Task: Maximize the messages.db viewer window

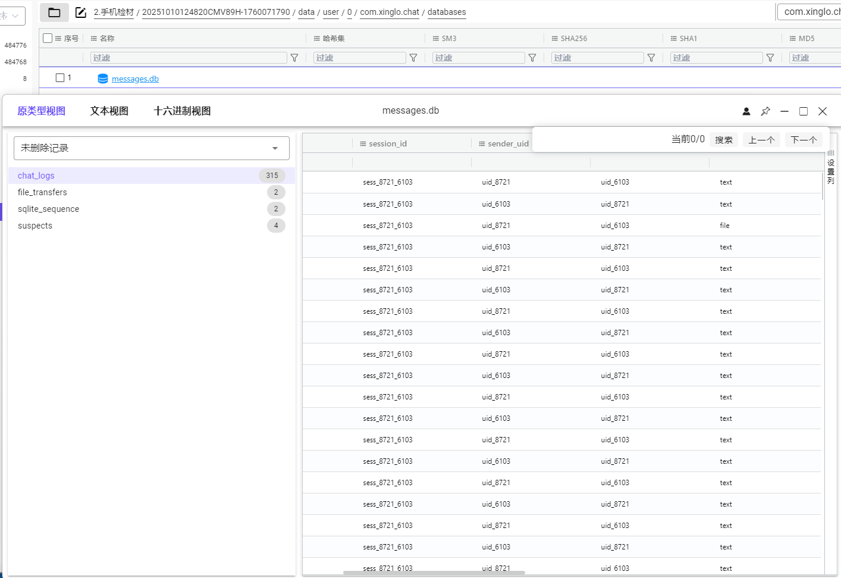Action: pyautogui.click(x=804, y=111)
